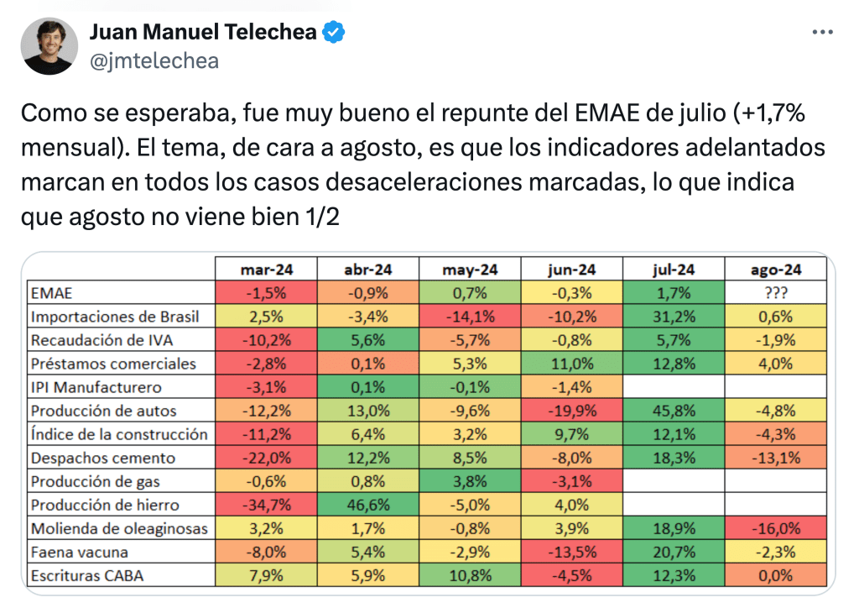
Task: Click the author name Juan Manuel Telechea
Action: click(x=203, y=33)
